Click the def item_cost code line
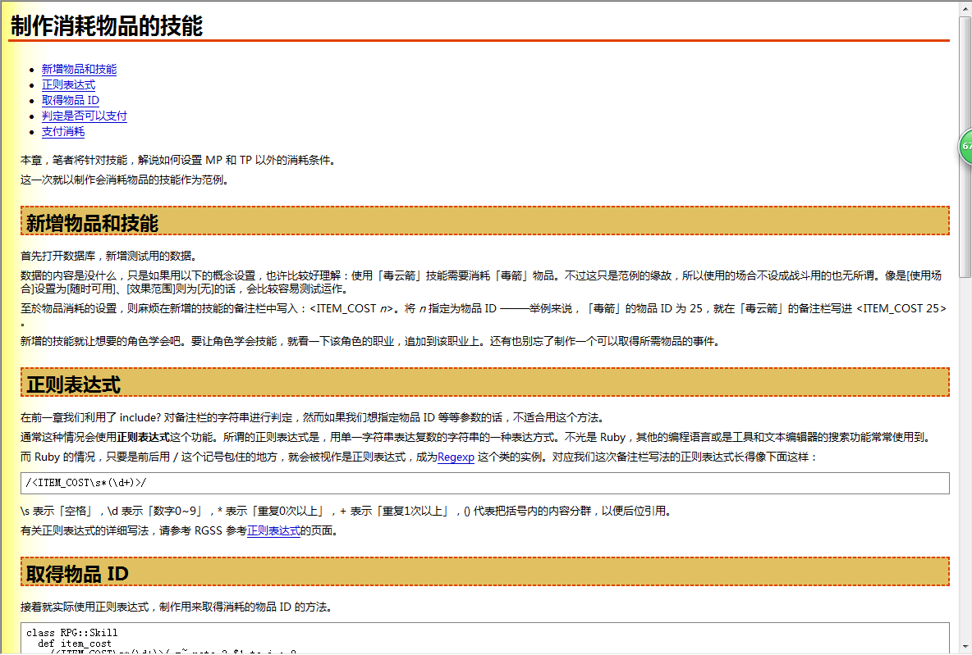 75,644
